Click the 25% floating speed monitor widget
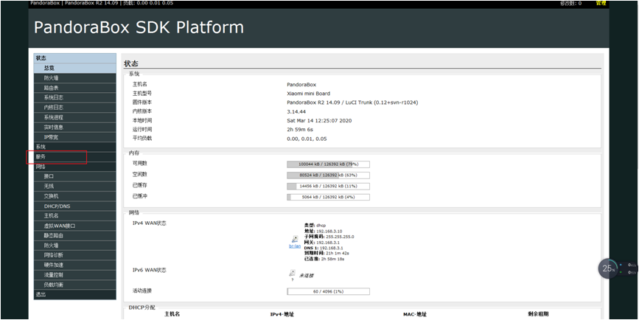The image size is (639, 320). (x=607, y=268)
